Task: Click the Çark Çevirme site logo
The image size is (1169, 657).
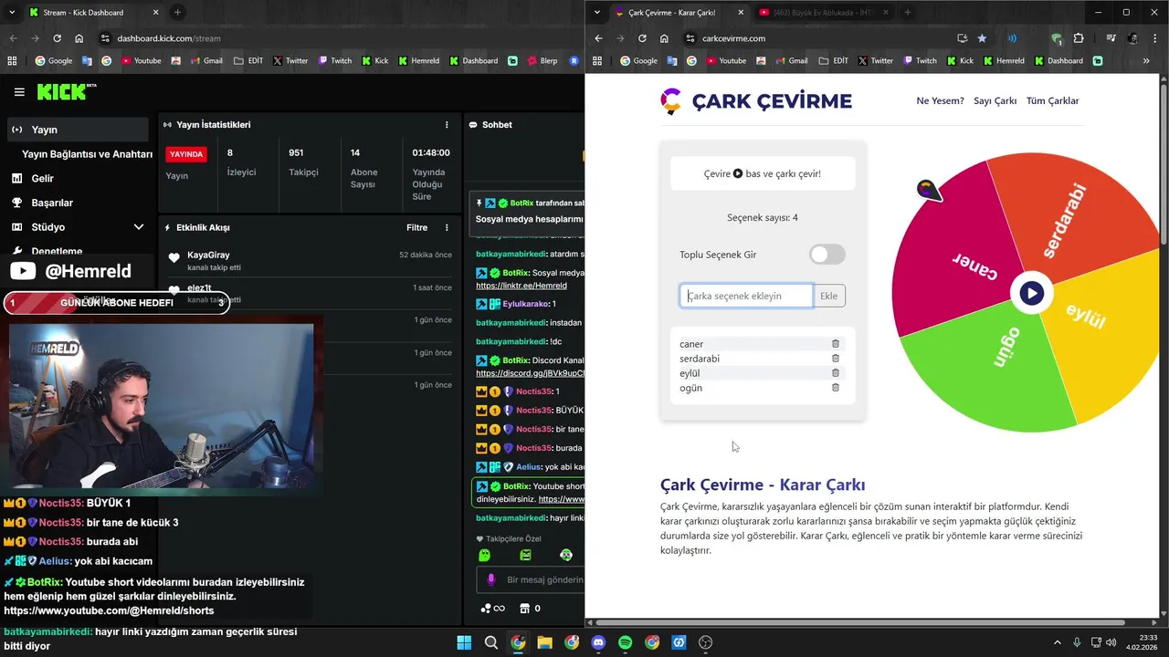Action: [756, 101]
